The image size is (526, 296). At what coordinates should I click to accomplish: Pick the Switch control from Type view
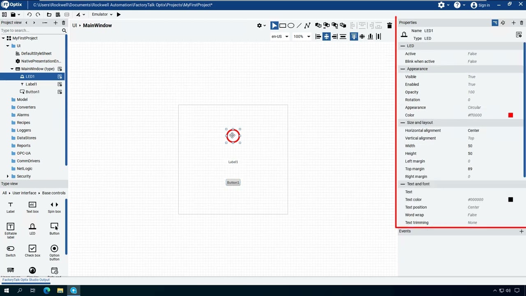pyautogui.click(x=11, y=251)
